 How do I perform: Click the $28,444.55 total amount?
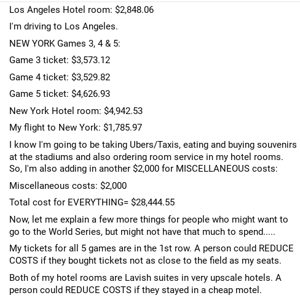[x=153, y=202]
